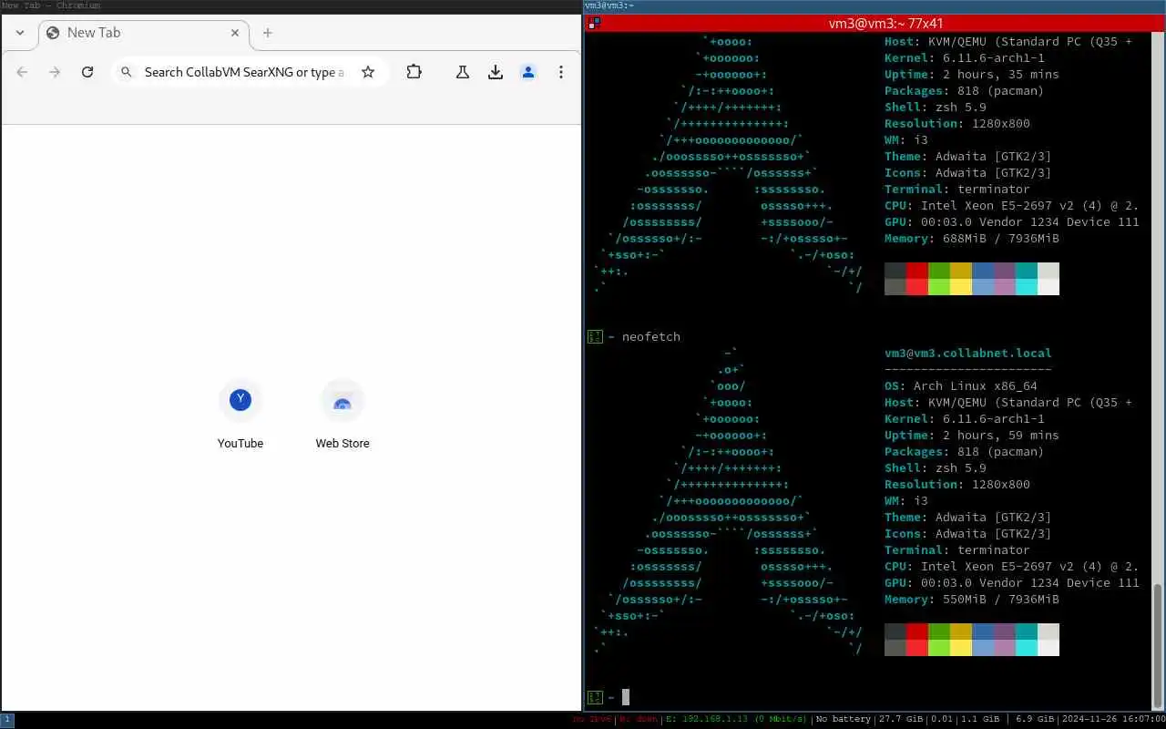This screenshot has width=1166, height=729.
Task: Switch to i3 workspace 1 button
Action: coord(7,720)
